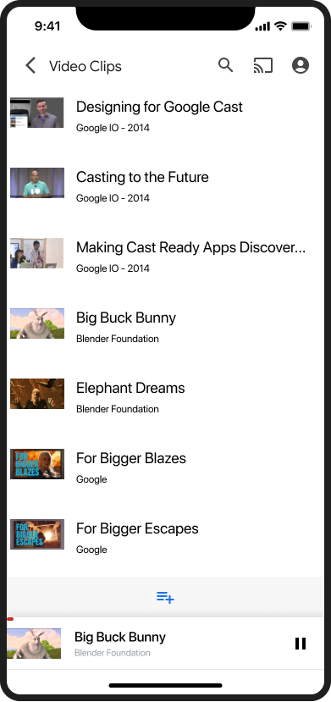
Task: Click the battery status icon
Action: coord(301,26)
